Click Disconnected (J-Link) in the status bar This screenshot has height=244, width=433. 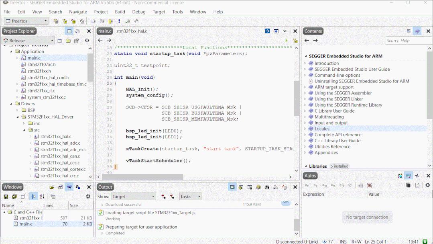[x=296, y=242]
